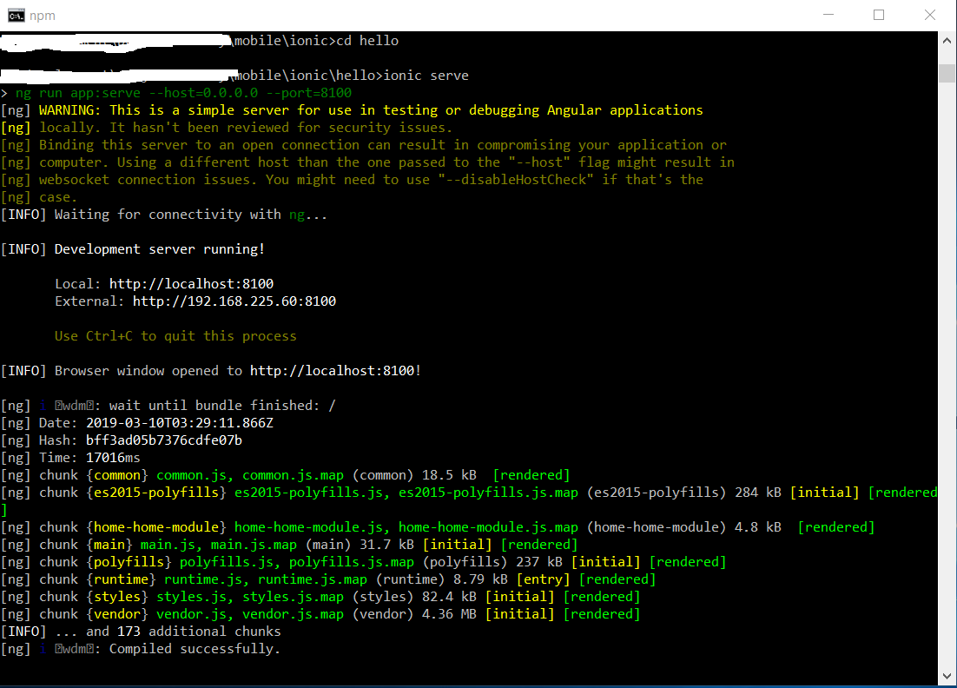
Task: Click the localhost URL in the Browser window opened line
Action: pos(333,371)
